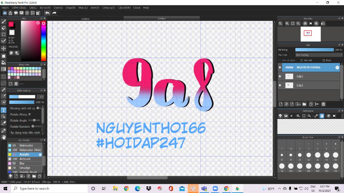Delete the palette color with the trash icon
Screen dimensions: 344x193
coord(16,83)
